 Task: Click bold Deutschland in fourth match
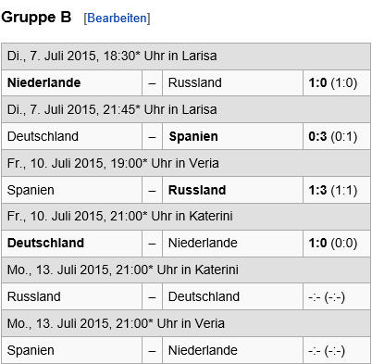45,243
